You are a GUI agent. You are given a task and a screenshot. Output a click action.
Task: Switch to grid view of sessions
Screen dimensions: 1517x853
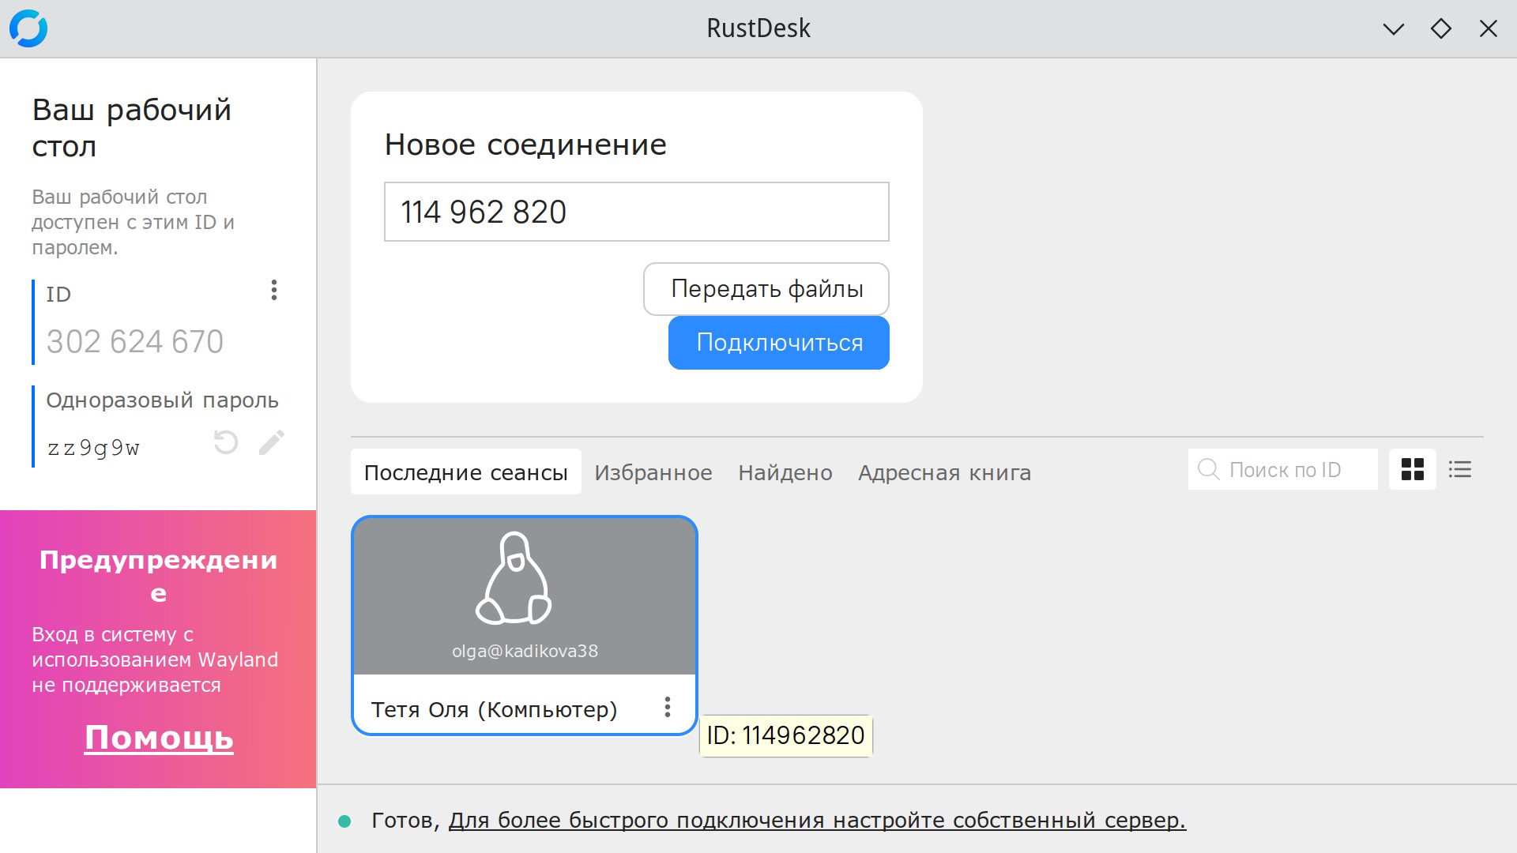tap(1412, 469)
